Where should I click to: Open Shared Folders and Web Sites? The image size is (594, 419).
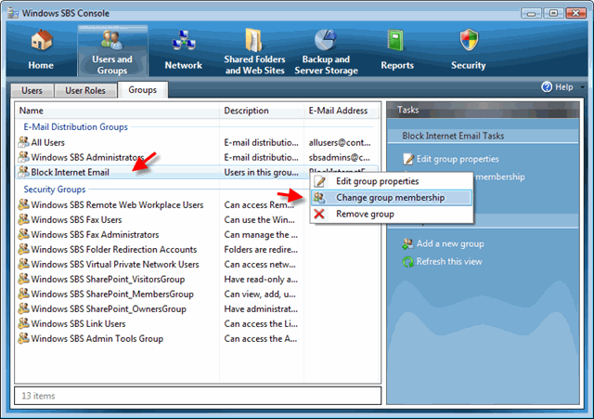pos(254,51)
